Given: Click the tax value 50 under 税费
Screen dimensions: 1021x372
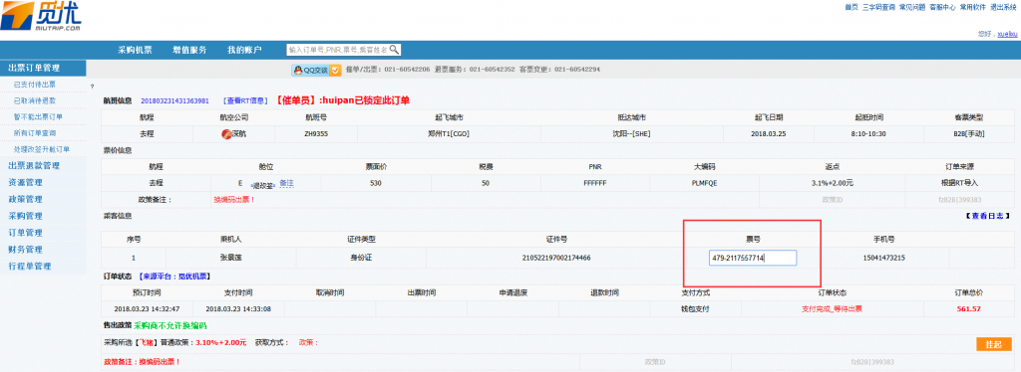Looking at the screenshot, I should [486, 183].
